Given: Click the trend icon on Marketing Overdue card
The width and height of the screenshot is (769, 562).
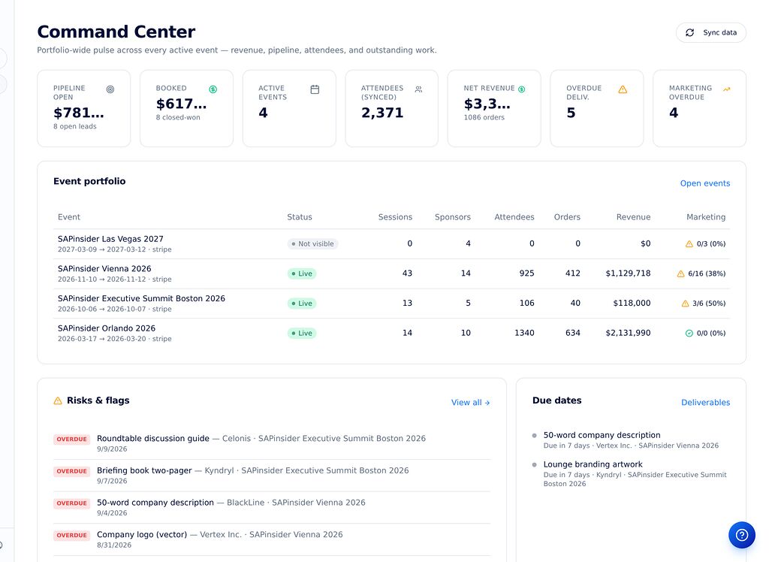Looking at the screenshot, I should (726, 89).
